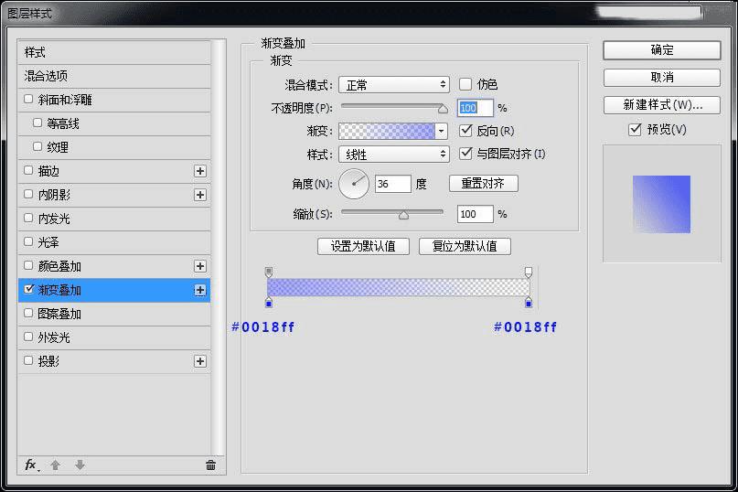Viewport: 738px width, 492px height.
Task: Open 光泽 settings from list
Action: tap(114, 242)
